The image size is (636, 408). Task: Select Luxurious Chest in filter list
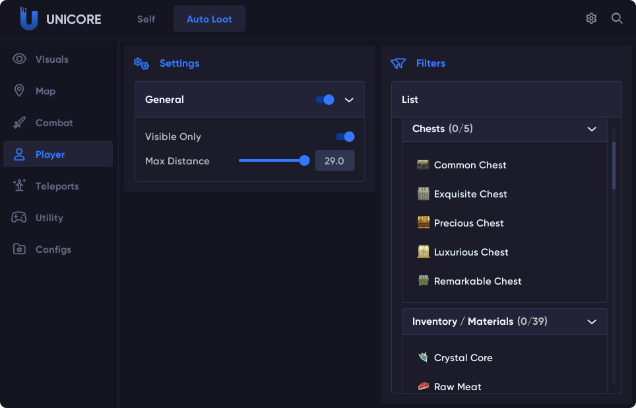coord(471,252)
